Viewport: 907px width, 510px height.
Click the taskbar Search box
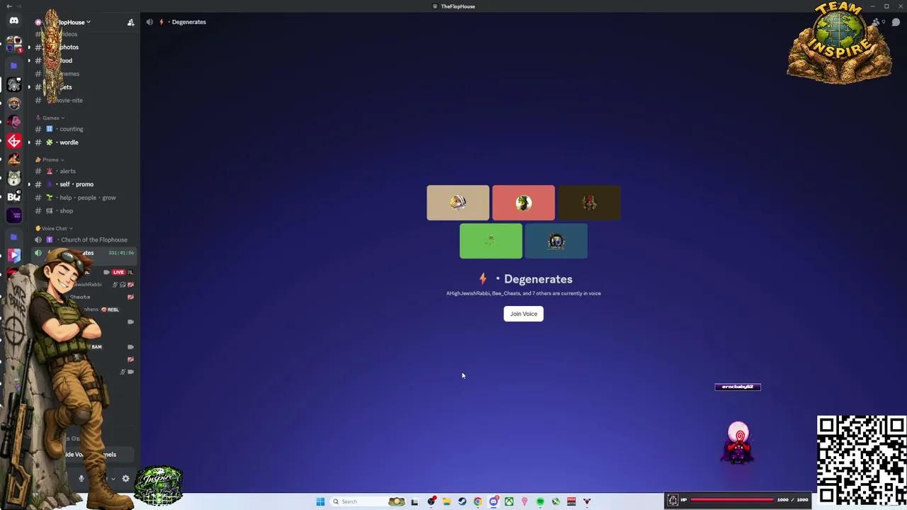pos(368,501)
